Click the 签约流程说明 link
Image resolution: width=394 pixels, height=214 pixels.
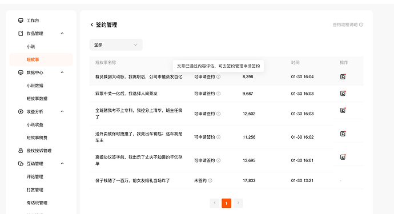[345, 25]
